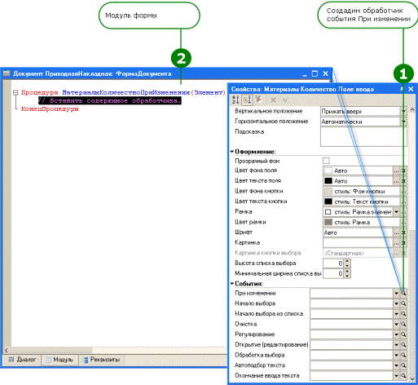Collapse the МатериалыКоличествоПриИзменении procedure block
The image size is (418, 385).
[x=15, y=93]
